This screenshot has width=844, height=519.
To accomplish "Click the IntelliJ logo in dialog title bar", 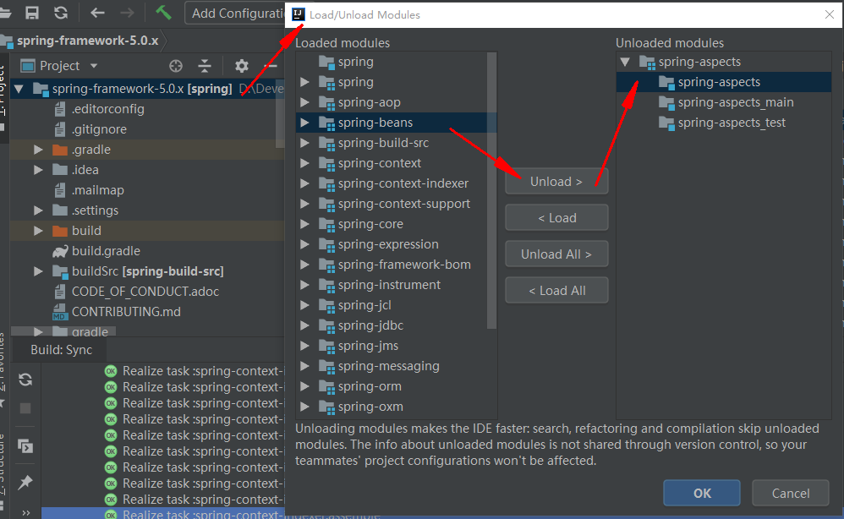I will pos(299,14).
